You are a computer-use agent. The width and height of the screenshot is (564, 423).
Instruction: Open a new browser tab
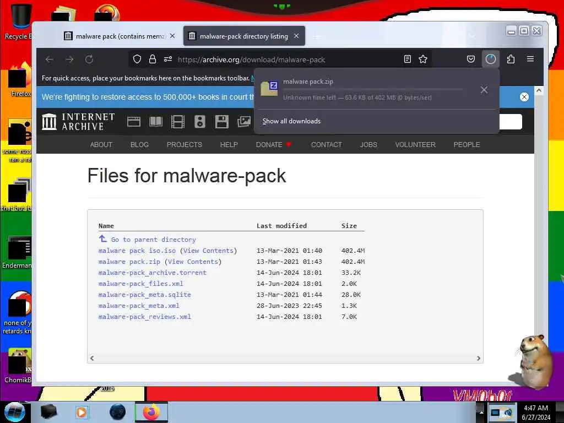[x=317, y=36]
